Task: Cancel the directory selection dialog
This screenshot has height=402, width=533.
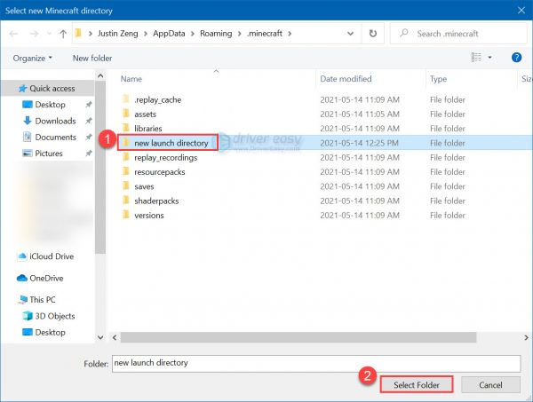Action: [490, 384]
